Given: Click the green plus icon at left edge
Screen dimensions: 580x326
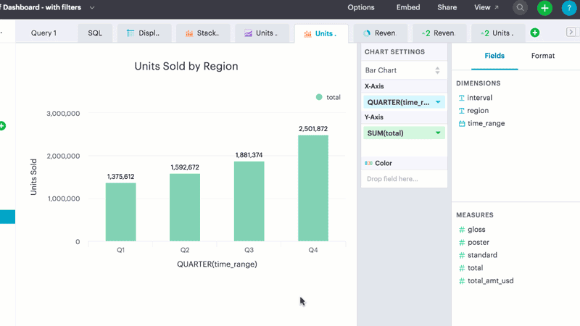Looking at the screenshot, I should pyautogui.click(x=2, y=125).
